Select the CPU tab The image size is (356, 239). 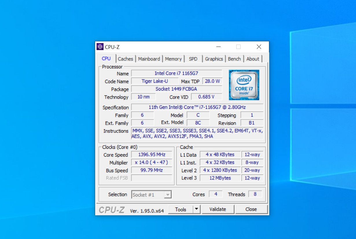point(106,58)
